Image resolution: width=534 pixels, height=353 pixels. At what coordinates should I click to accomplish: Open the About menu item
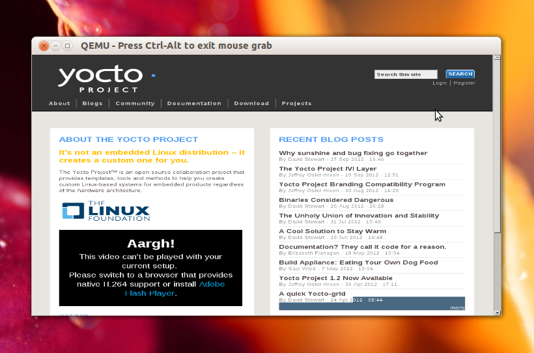coord(59,104)
